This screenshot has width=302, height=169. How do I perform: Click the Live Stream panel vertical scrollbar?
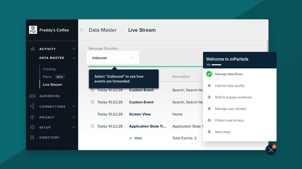coord(267,46)
